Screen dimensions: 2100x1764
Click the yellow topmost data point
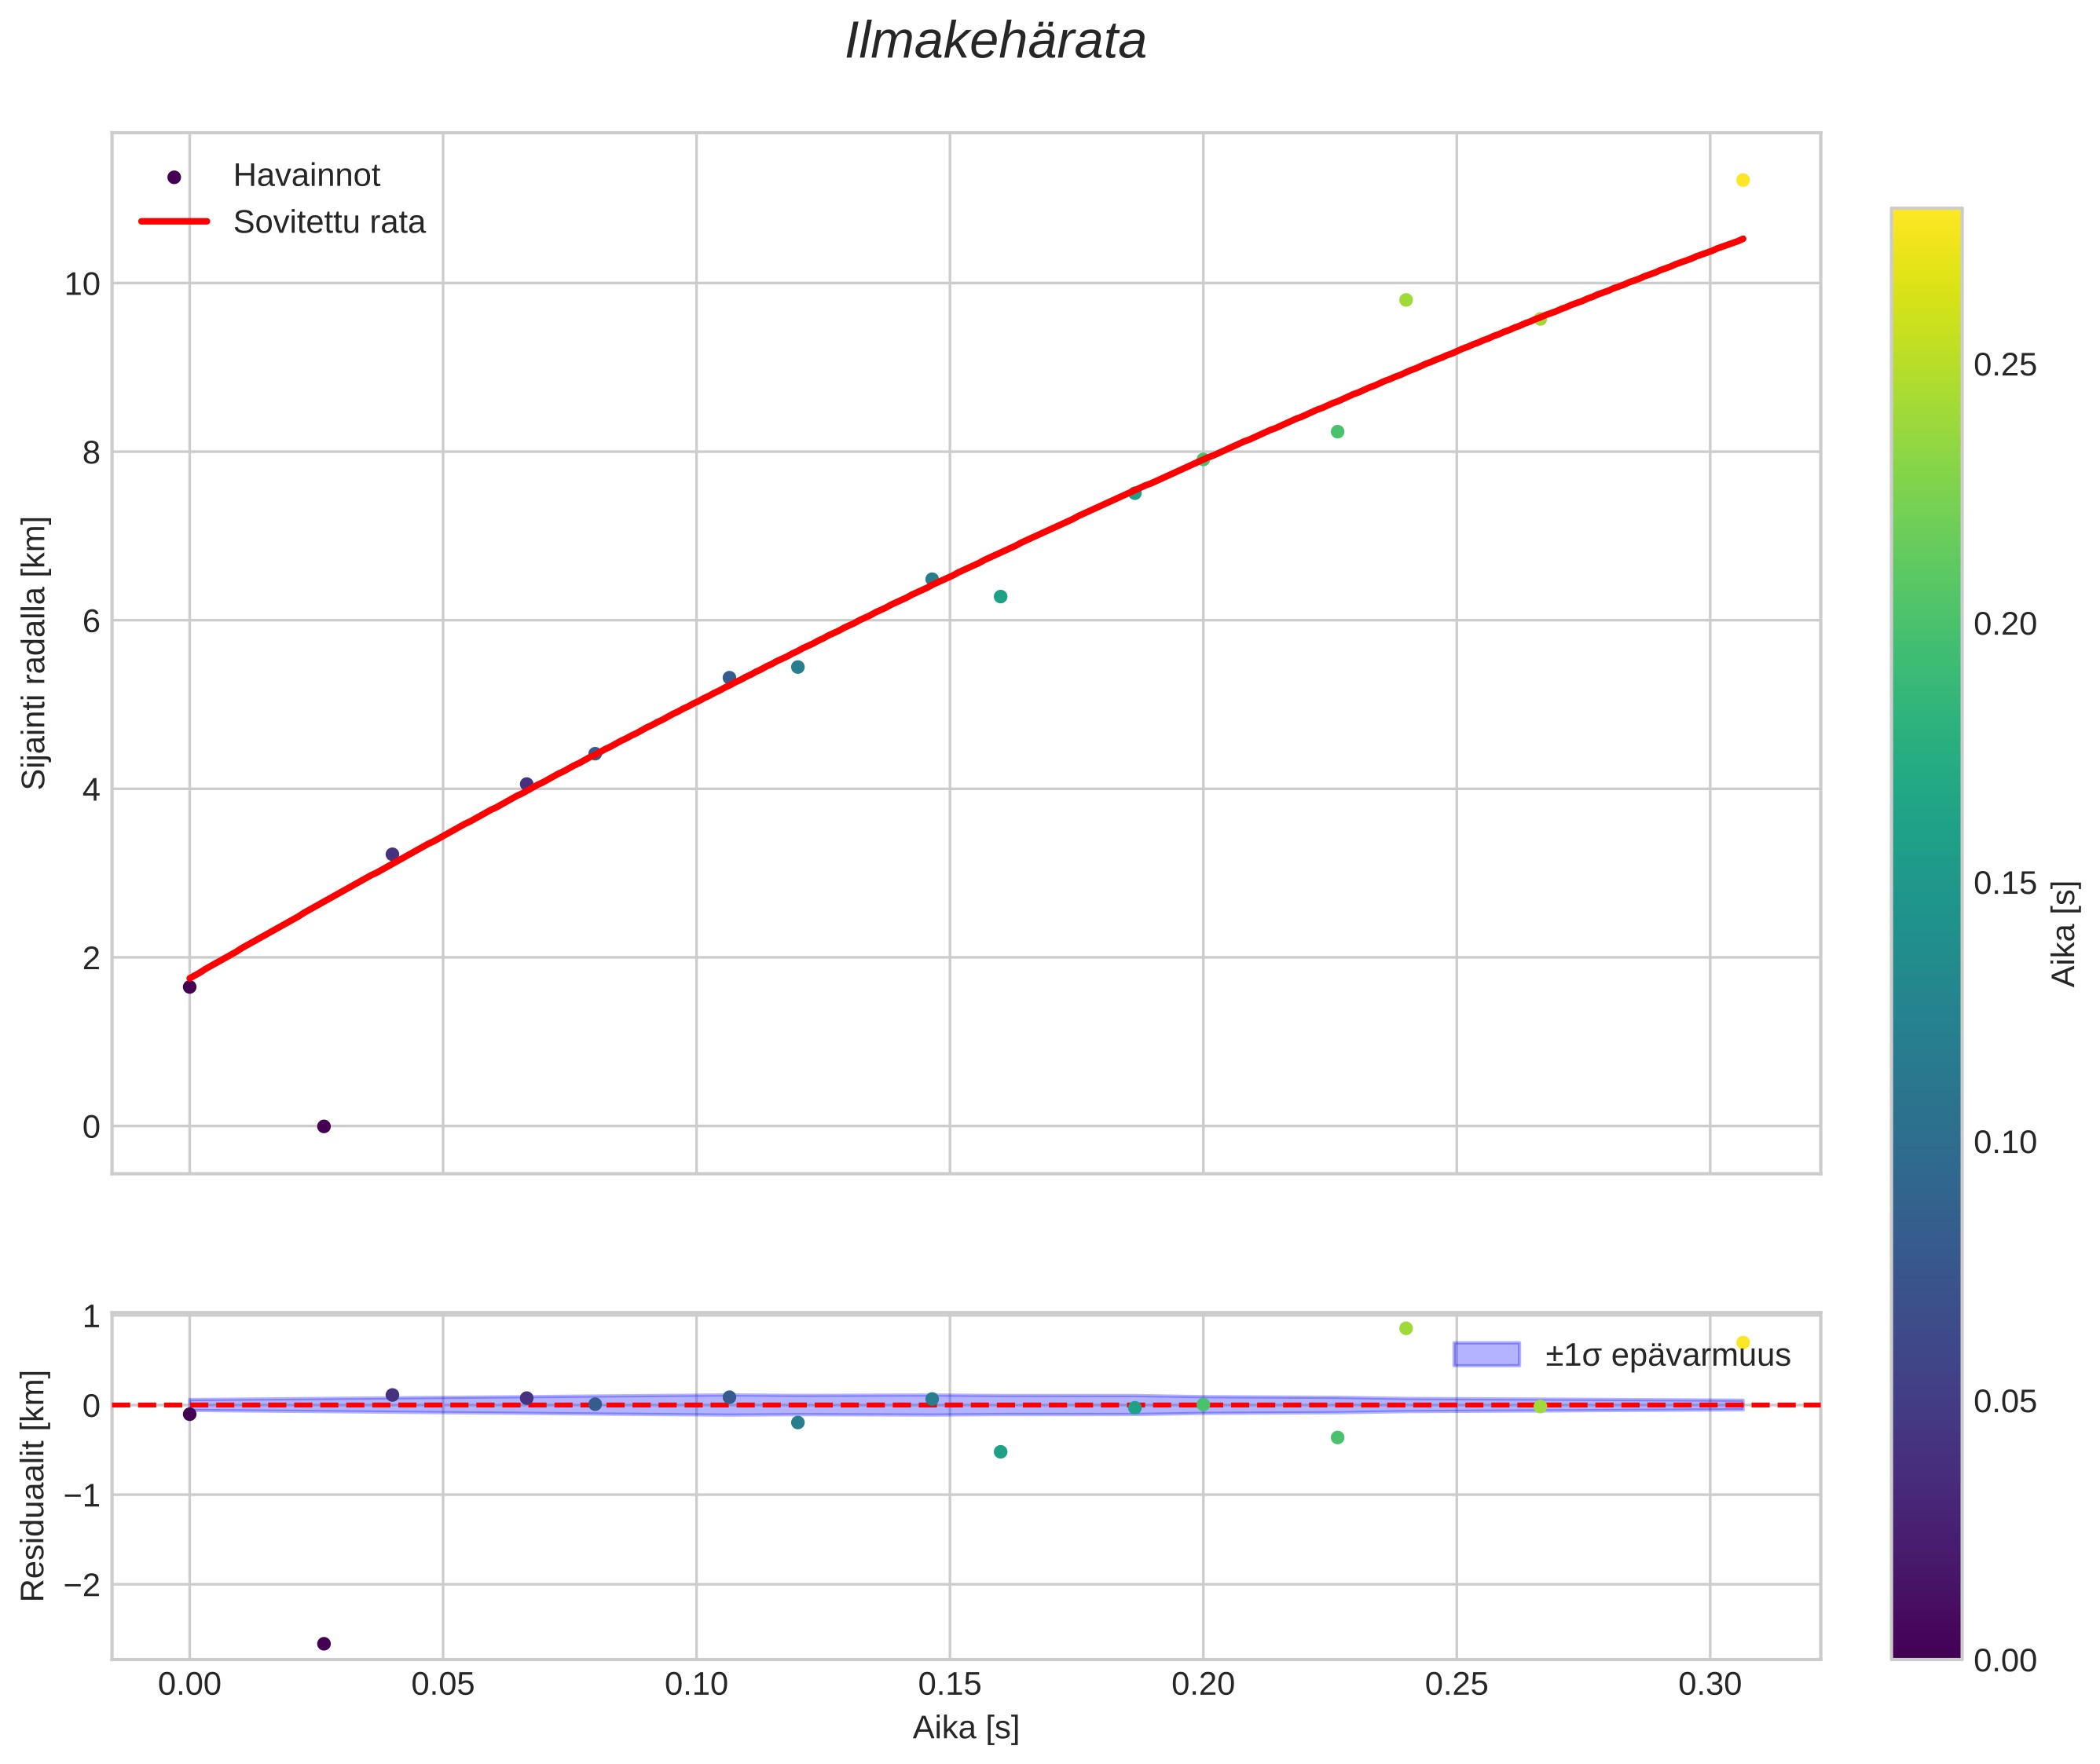[1743, 180]
